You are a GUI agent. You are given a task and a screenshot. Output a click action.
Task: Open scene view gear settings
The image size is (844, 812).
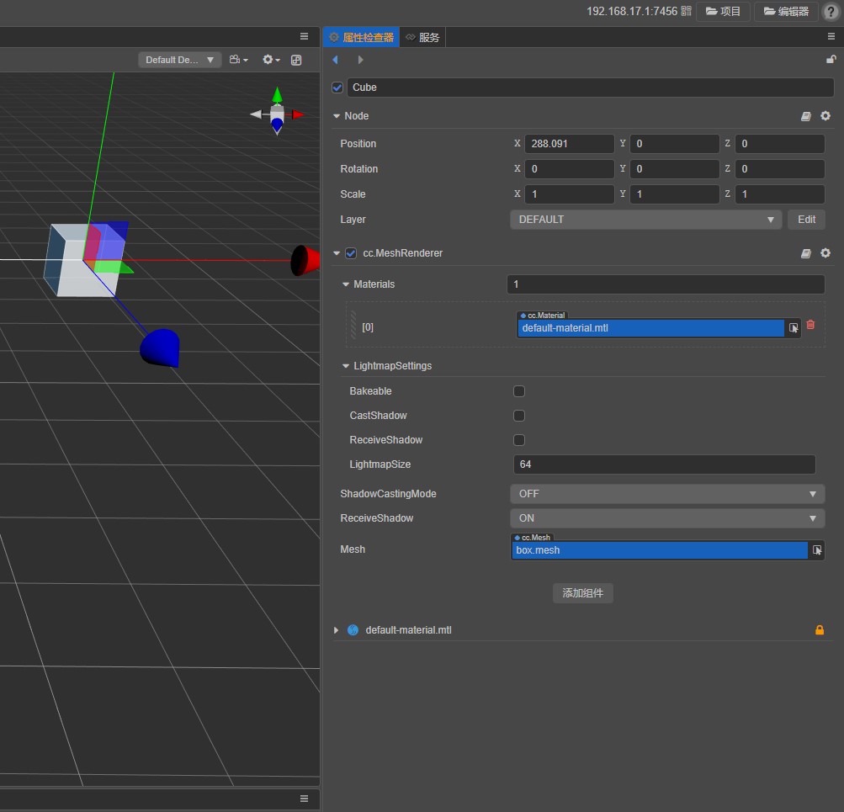tap(270, 60)
